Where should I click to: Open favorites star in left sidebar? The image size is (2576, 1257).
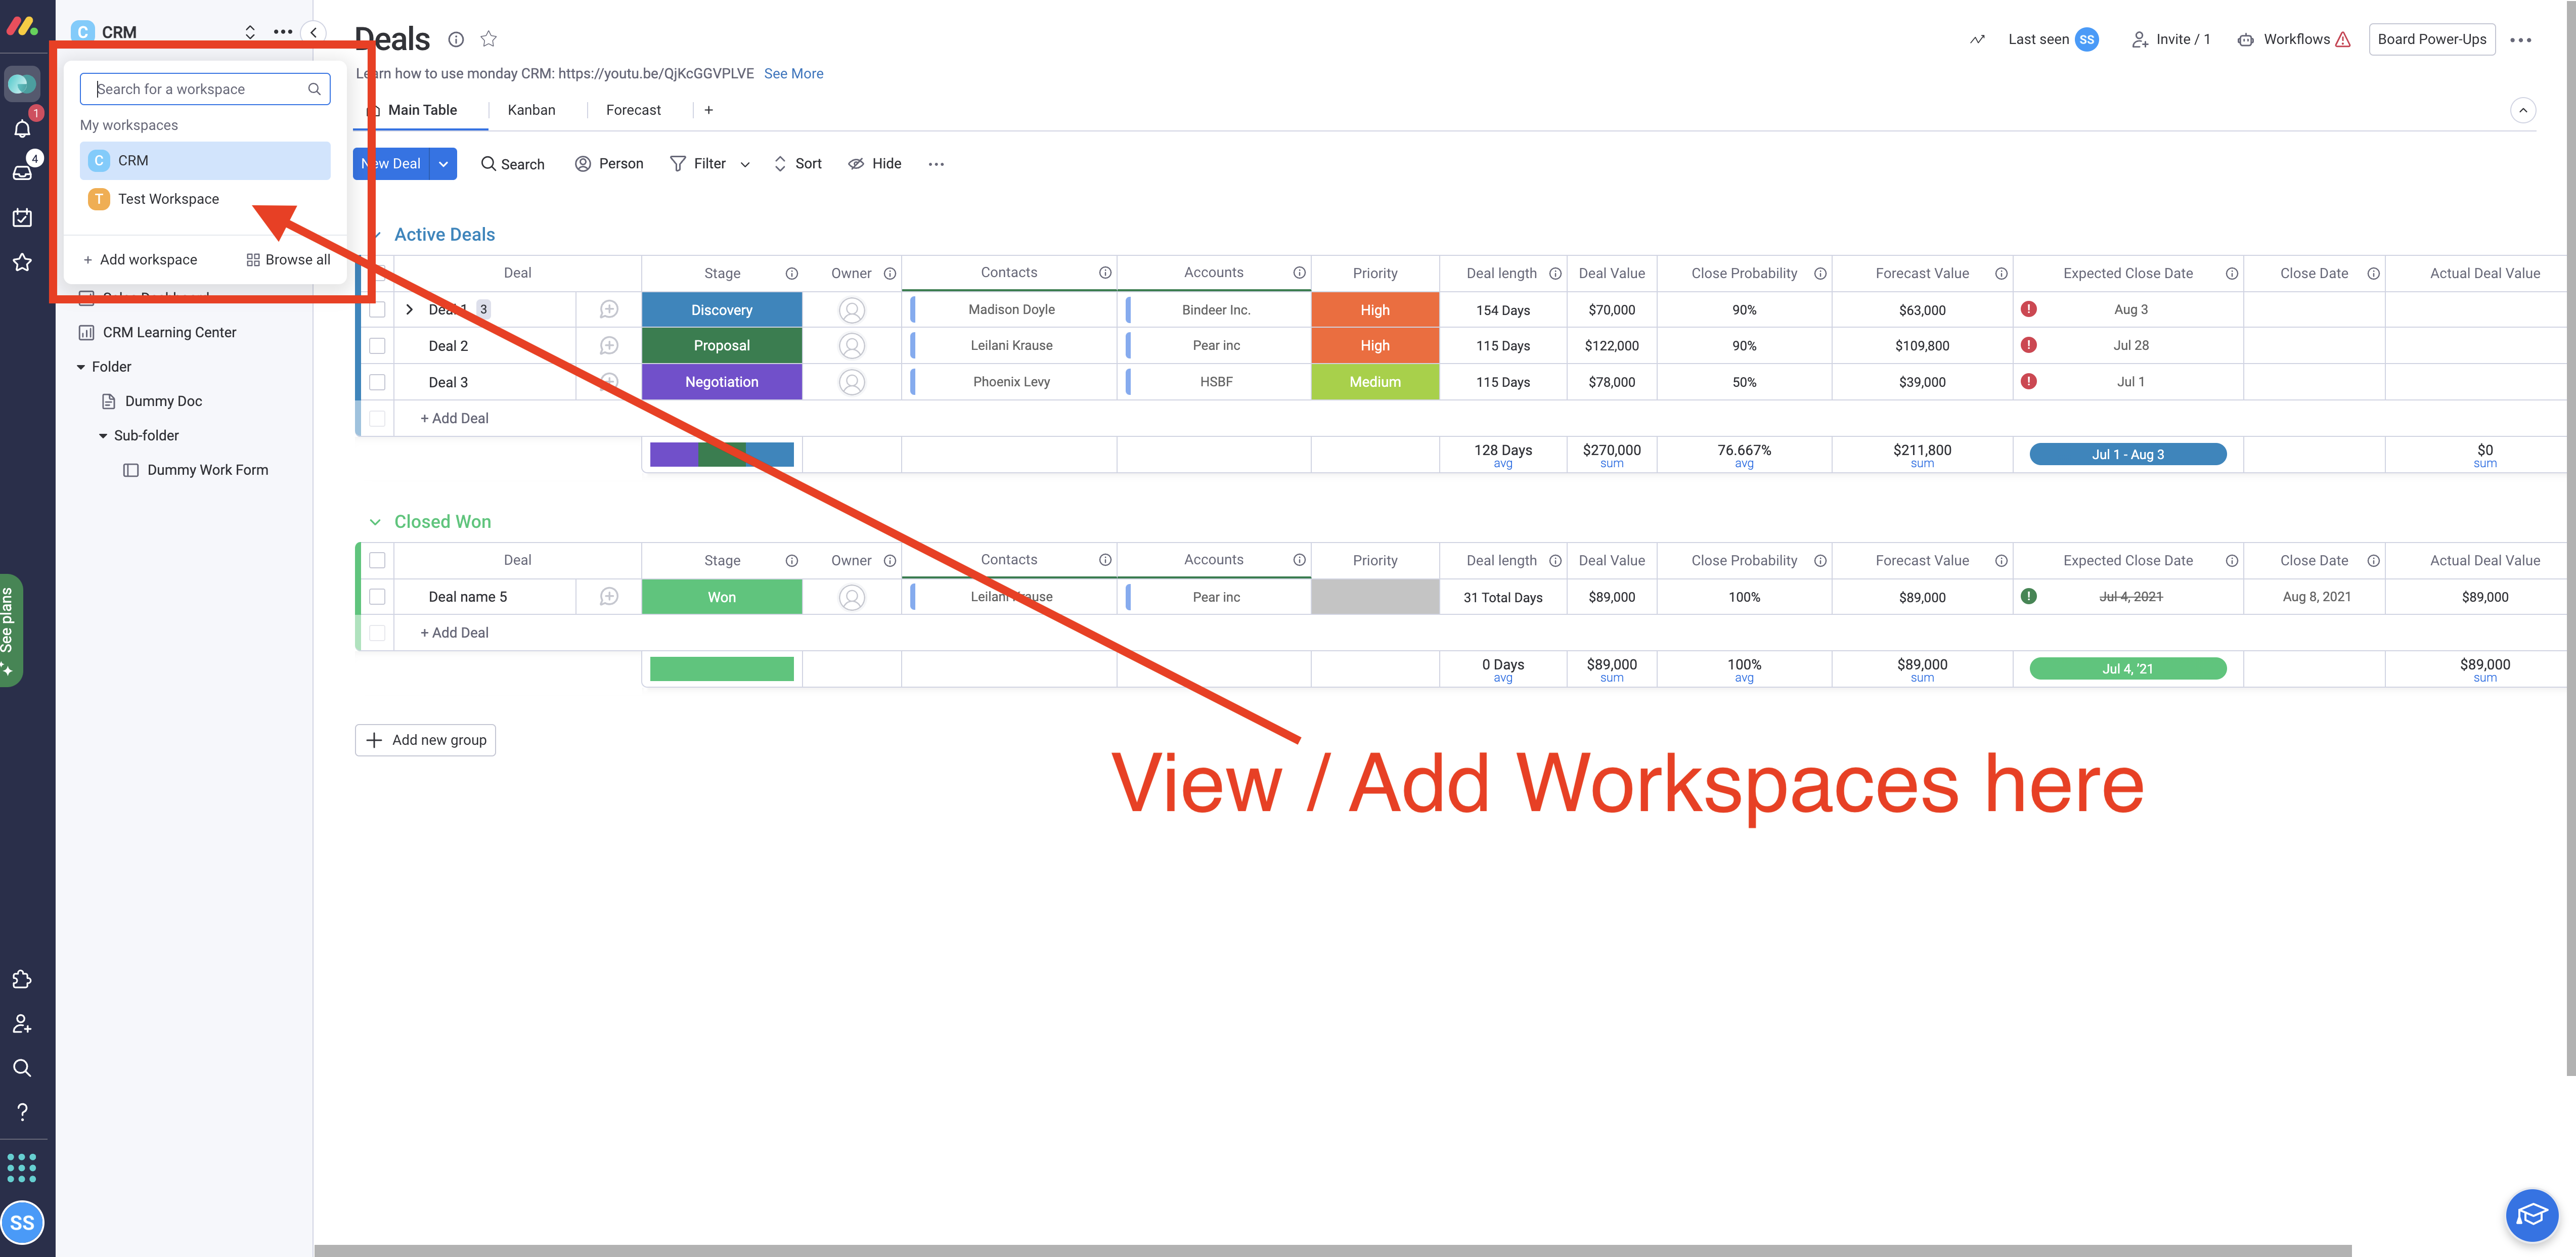22,262
